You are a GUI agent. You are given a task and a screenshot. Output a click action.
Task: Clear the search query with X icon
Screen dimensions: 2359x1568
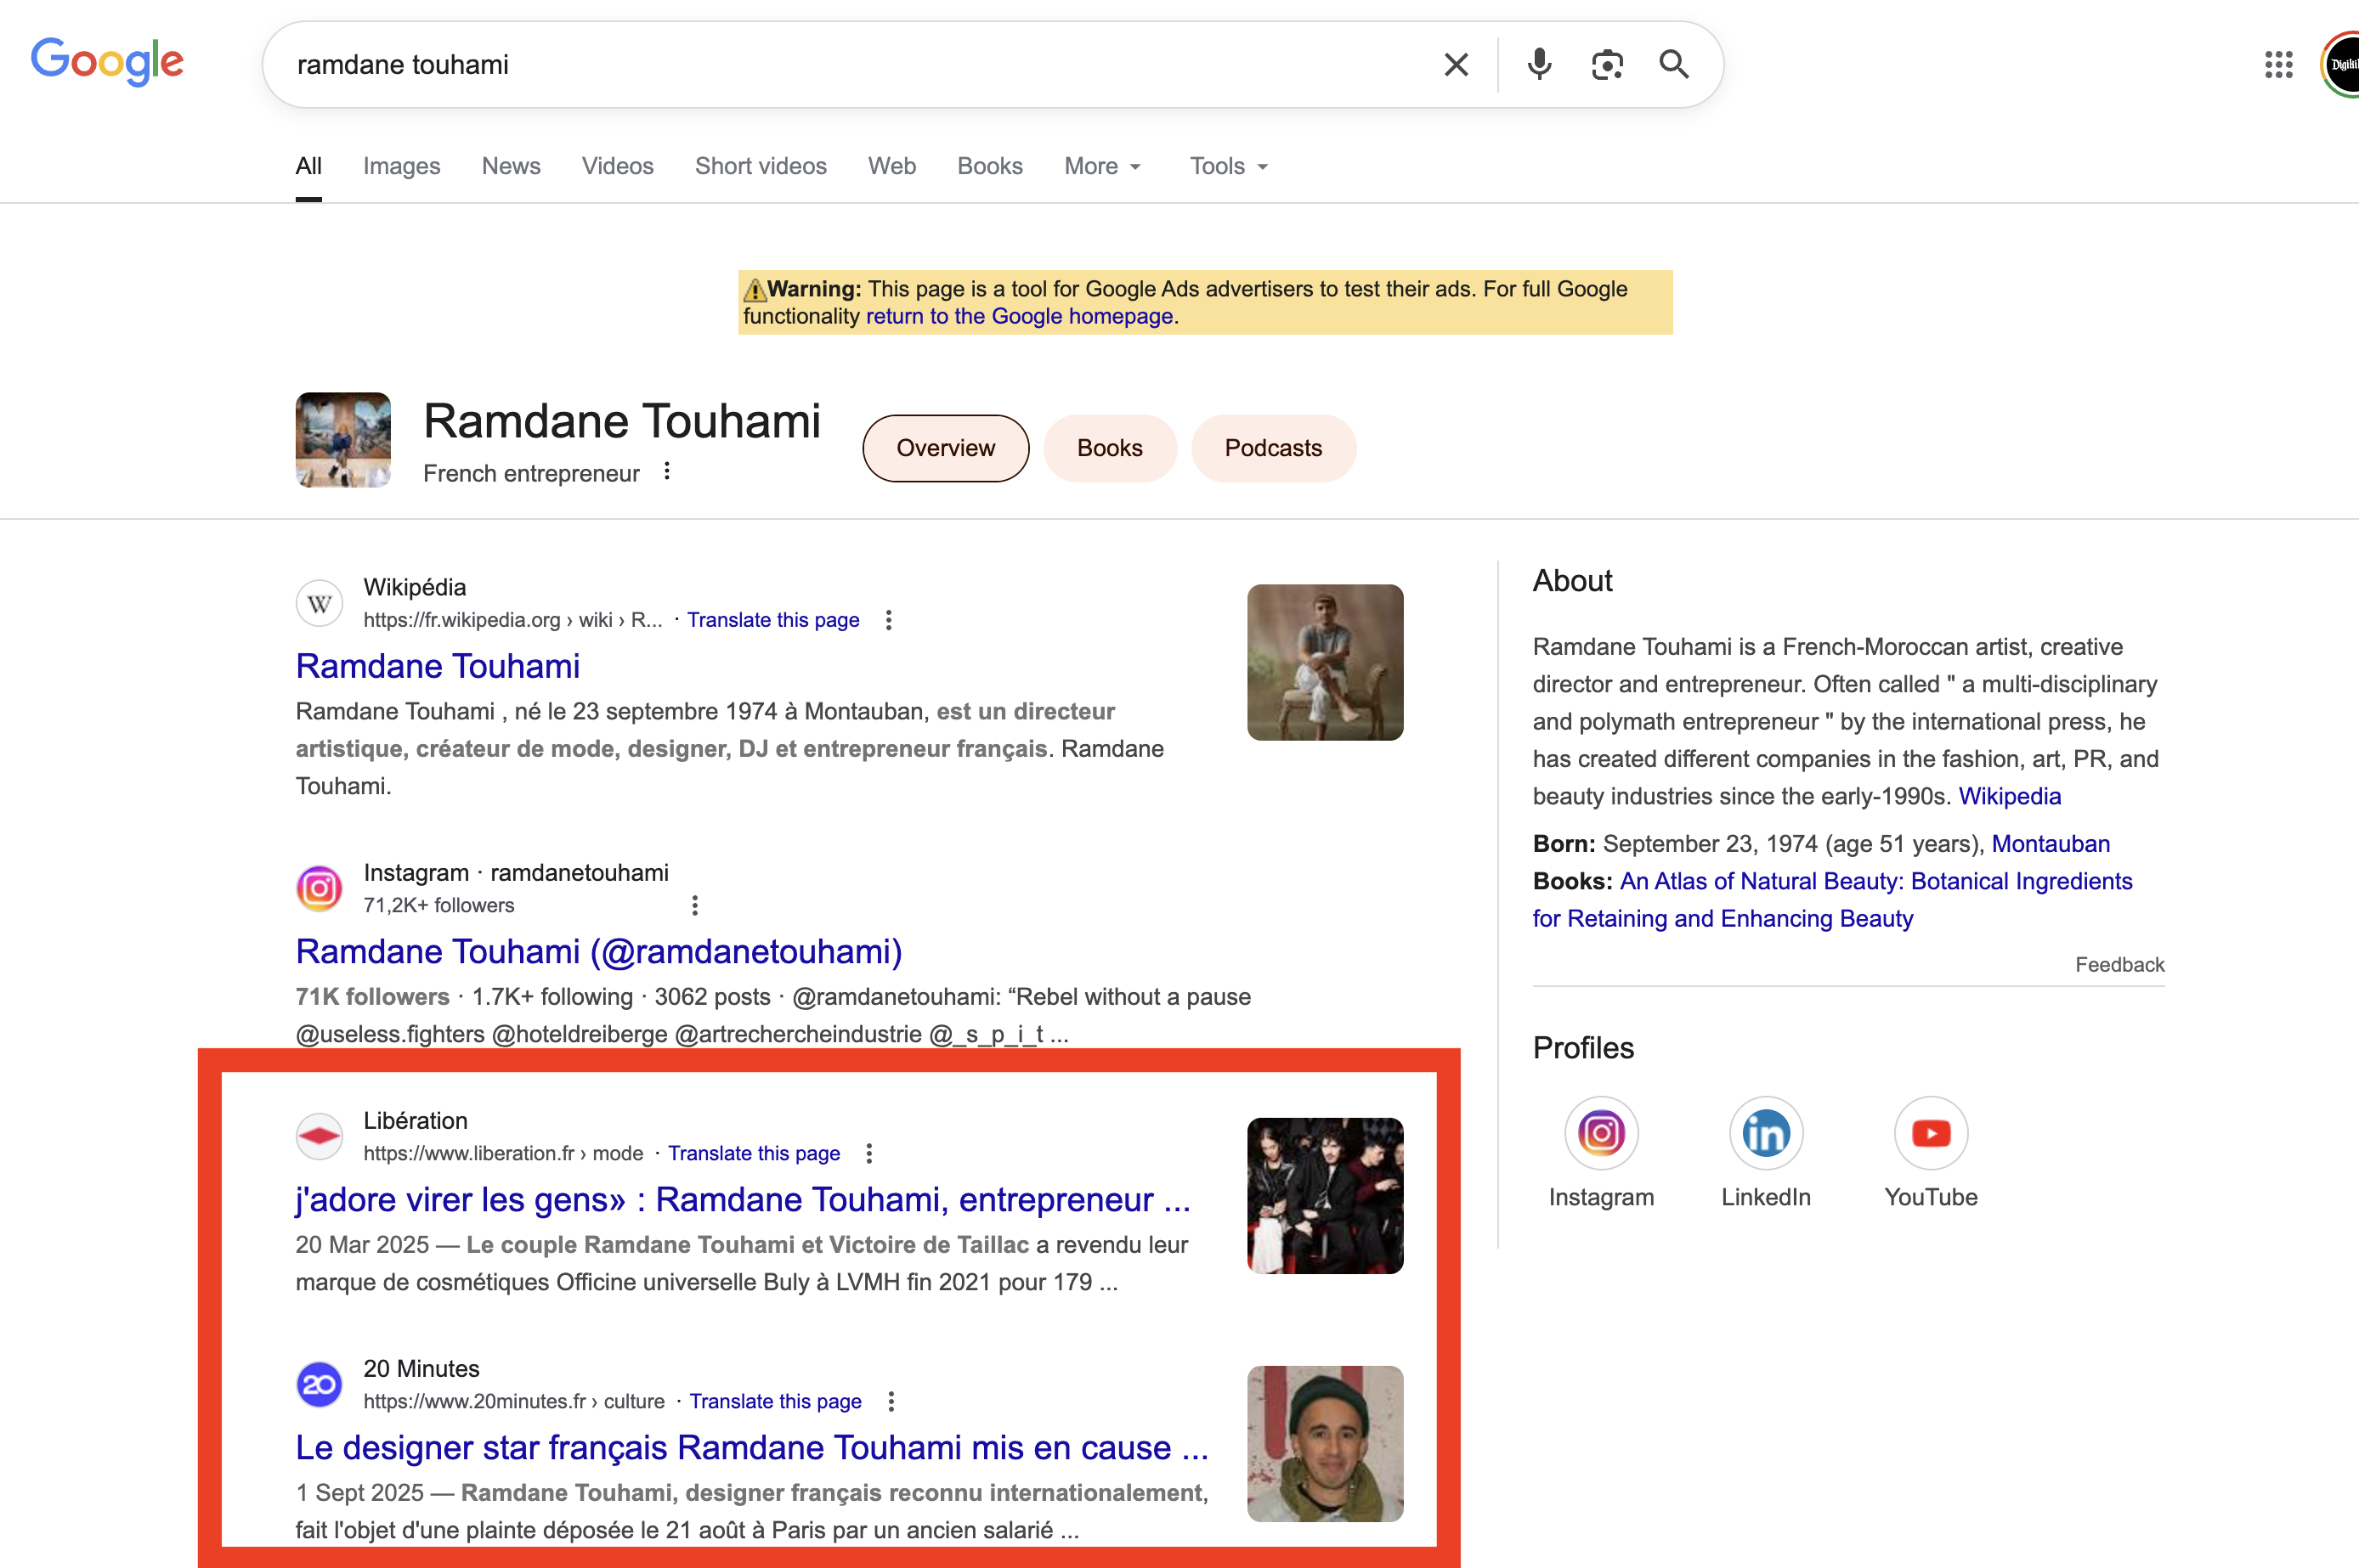(1456, 65)
